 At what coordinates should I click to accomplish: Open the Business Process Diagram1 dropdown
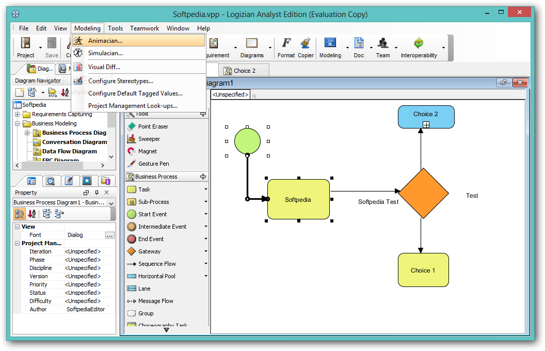111,203
